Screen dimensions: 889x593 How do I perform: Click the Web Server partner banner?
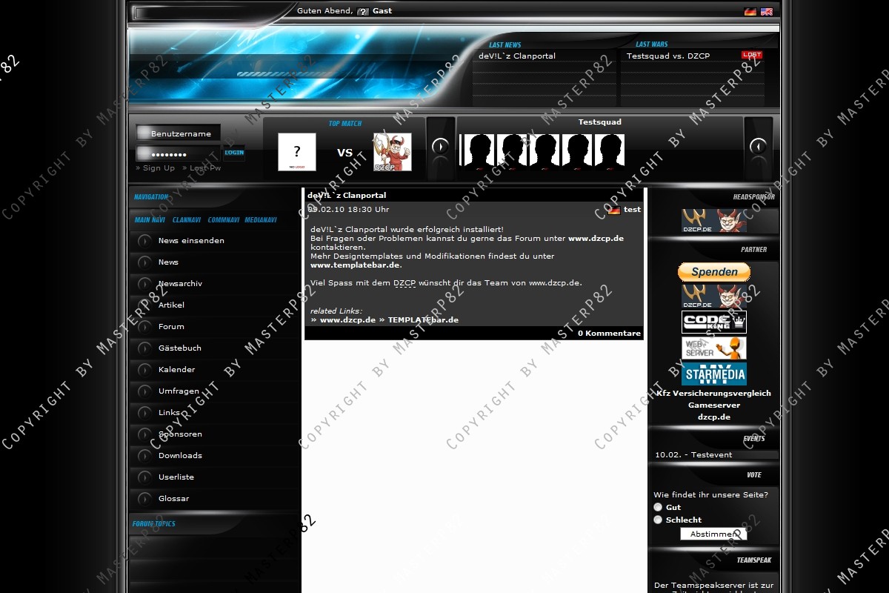713,348
